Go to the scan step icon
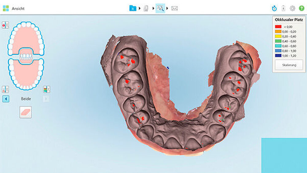This screenshot has width=307, height=173. point(146,8)
